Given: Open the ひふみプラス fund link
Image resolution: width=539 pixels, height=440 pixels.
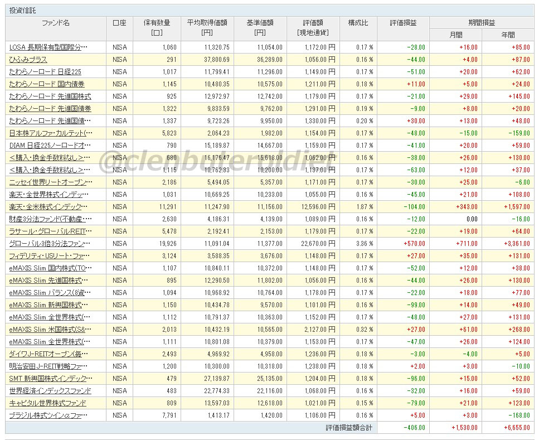Looking at the screenshot, I should pyautogui.click(x=28, y=60).
